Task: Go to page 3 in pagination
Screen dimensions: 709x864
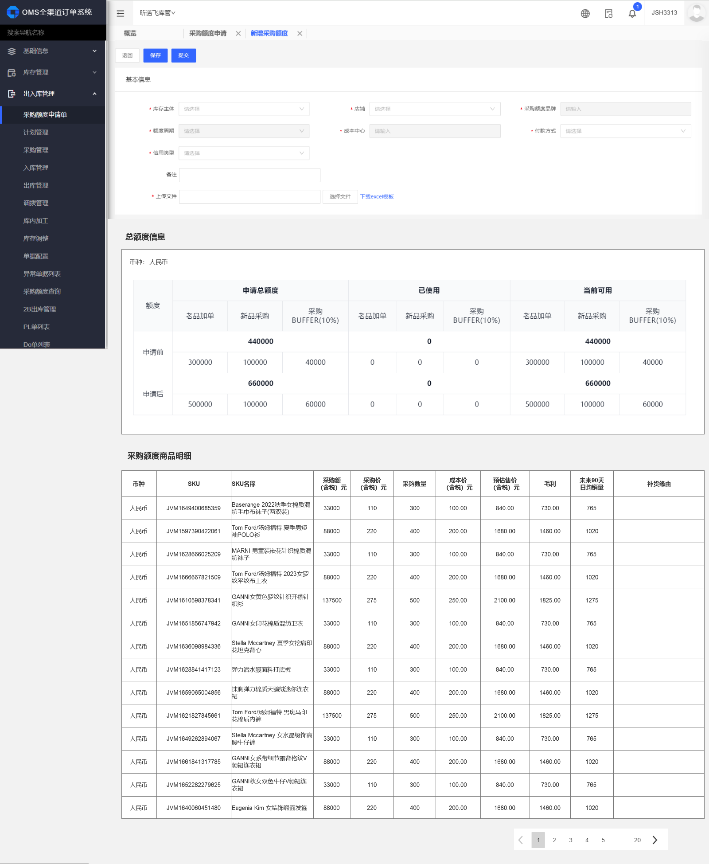Action: tap(570, 840)
